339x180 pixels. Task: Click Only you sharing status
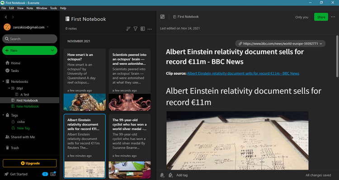point(301,17)
